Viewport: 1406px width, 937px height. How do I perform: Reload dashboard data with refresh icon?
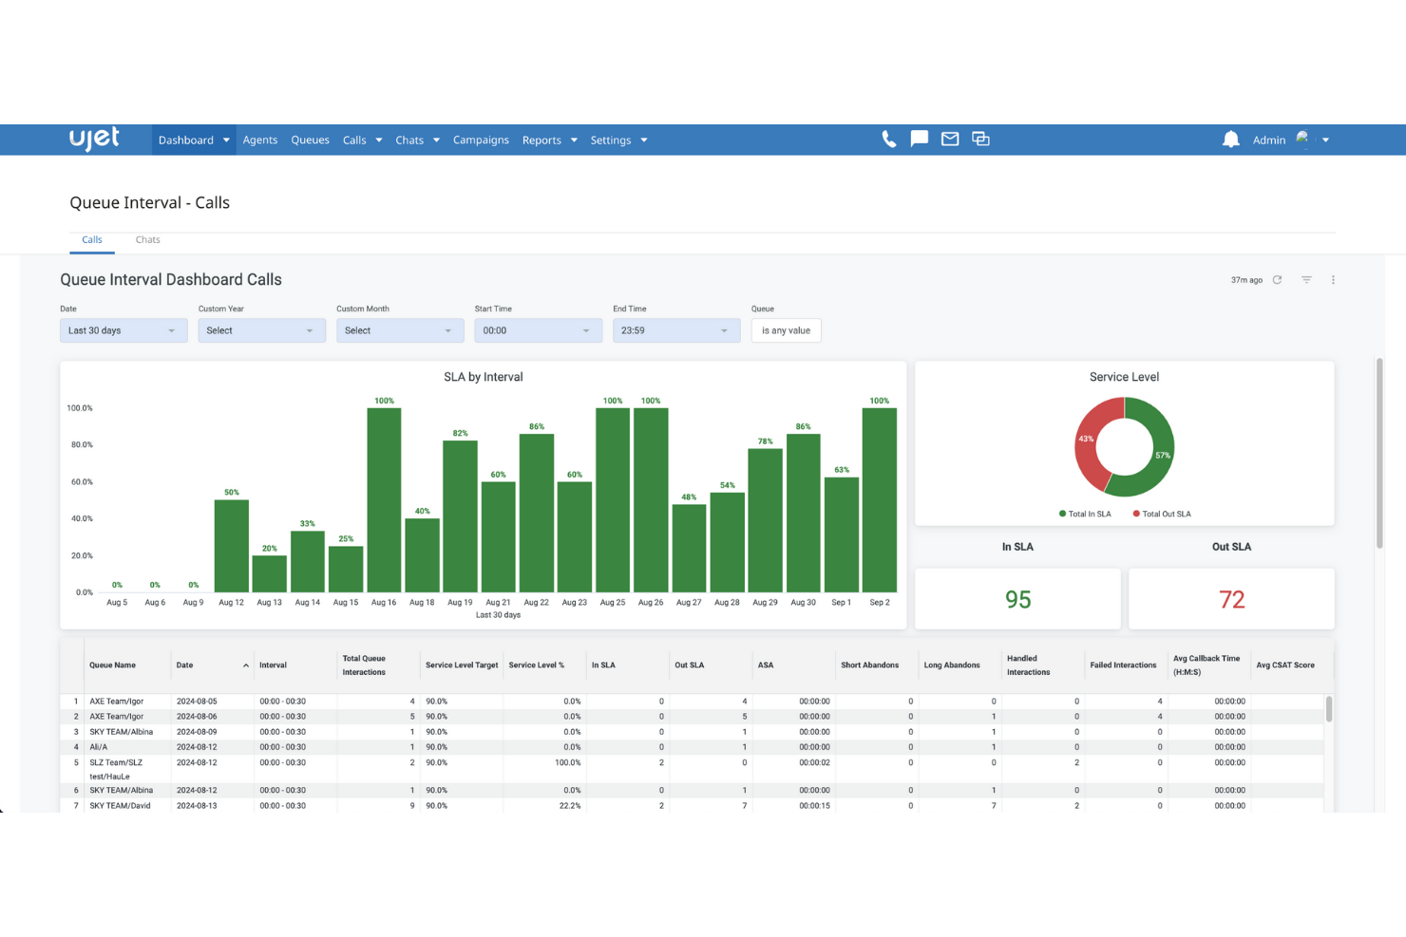click(1277, 280)
